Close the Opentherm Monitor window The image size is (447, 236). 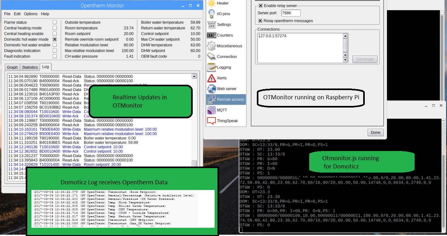(198, 6)
